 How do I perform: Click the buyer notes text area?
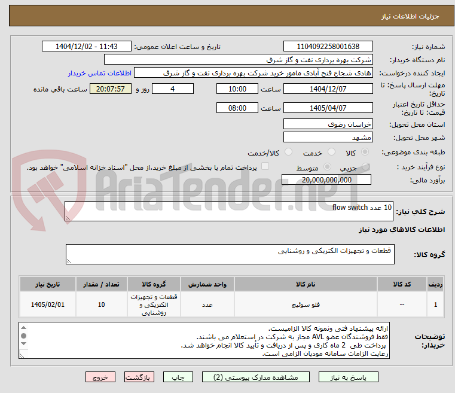click(x=204, y=340)
